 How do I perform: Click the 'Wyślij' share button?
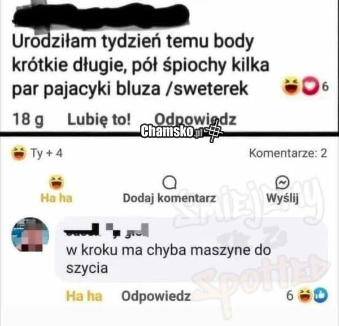(x=282, y=198)
